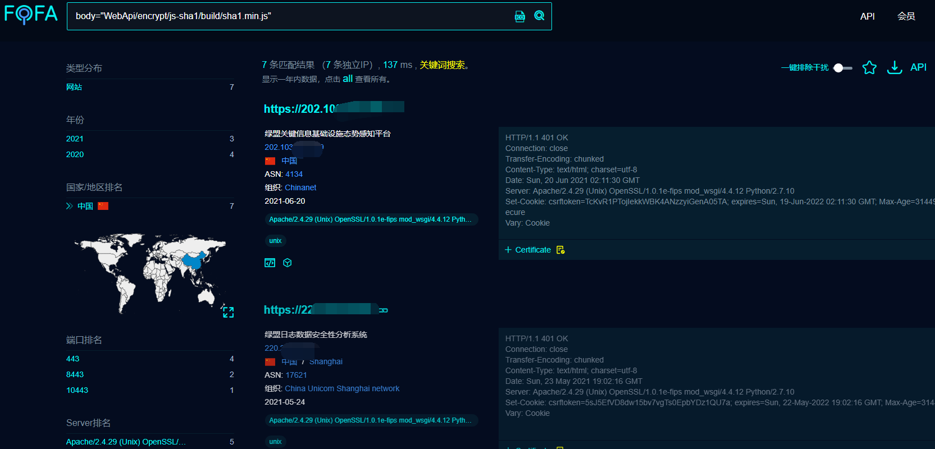Open the 会员 menu in the top bar
The height and width of the screenshot is (449, 935).
[906, 16]
